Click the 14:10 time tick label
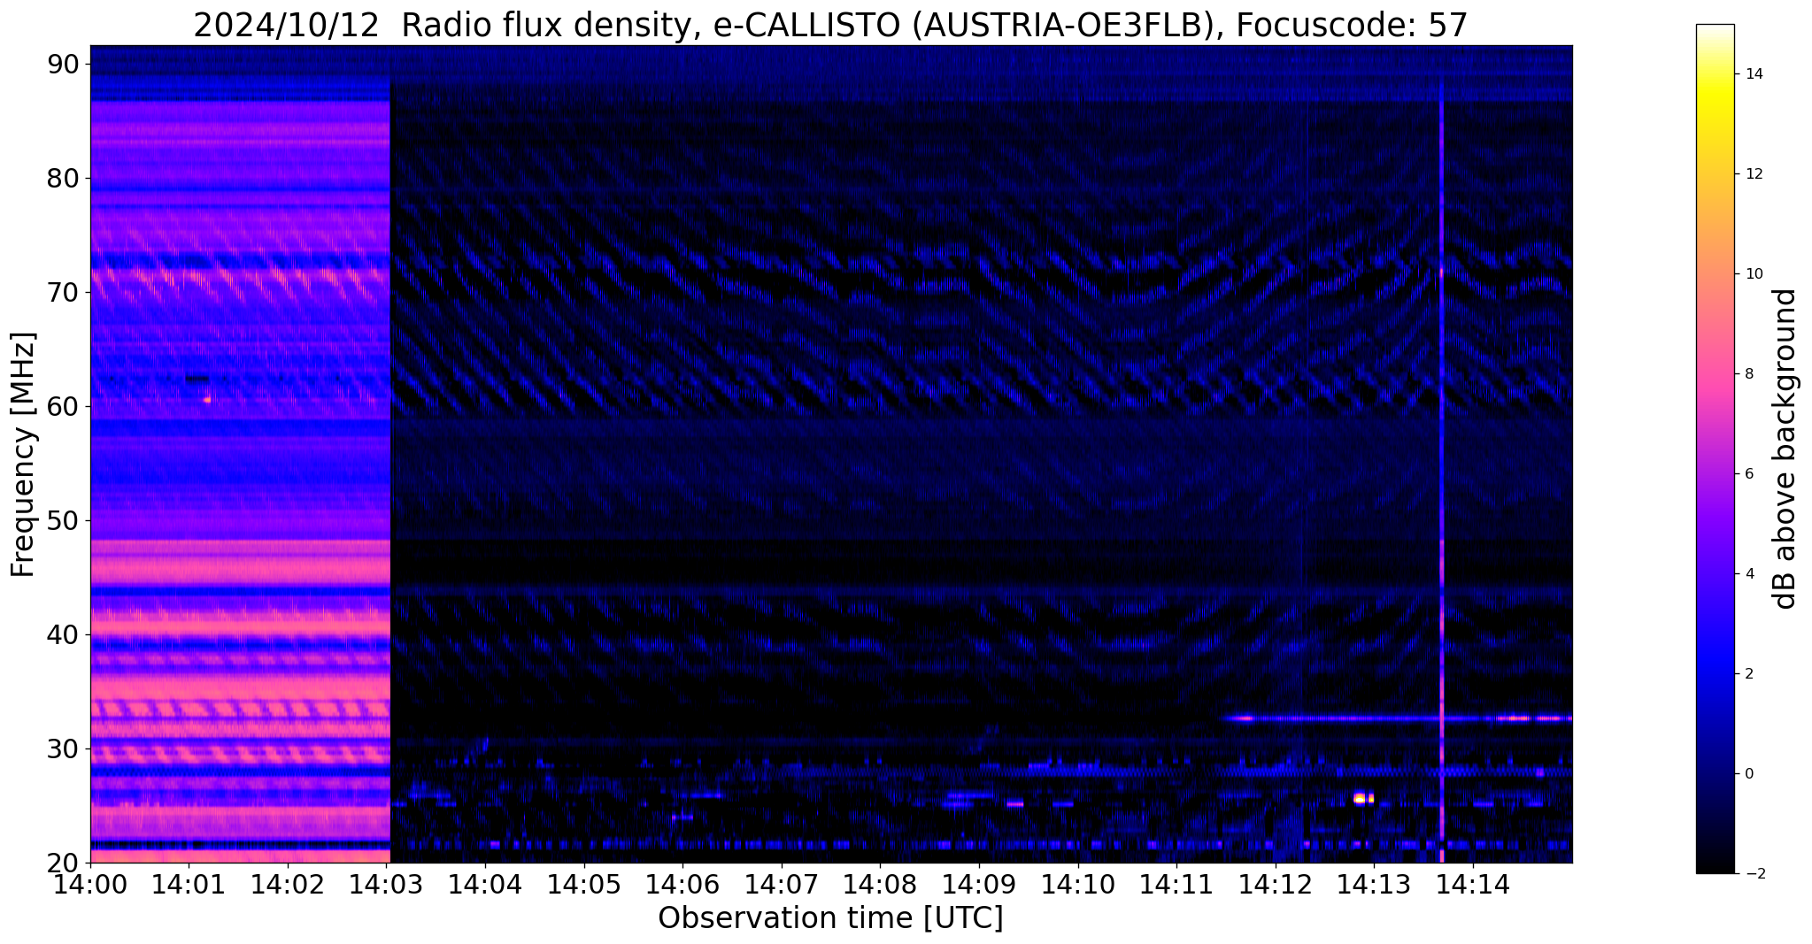This screenshot has width=1812, height=944. (x=1078, y=885)
